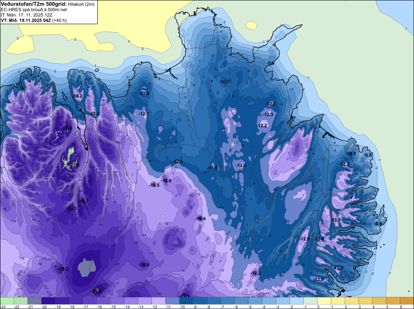
Task: Click the -6.9 temperature label
Action: (378, 223)
